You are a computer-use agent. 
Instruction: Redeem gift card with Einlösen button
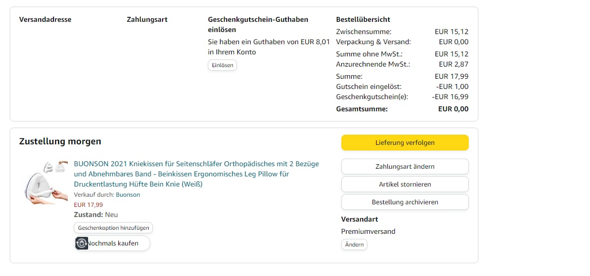pyautogui.click(x=222, y=65)
